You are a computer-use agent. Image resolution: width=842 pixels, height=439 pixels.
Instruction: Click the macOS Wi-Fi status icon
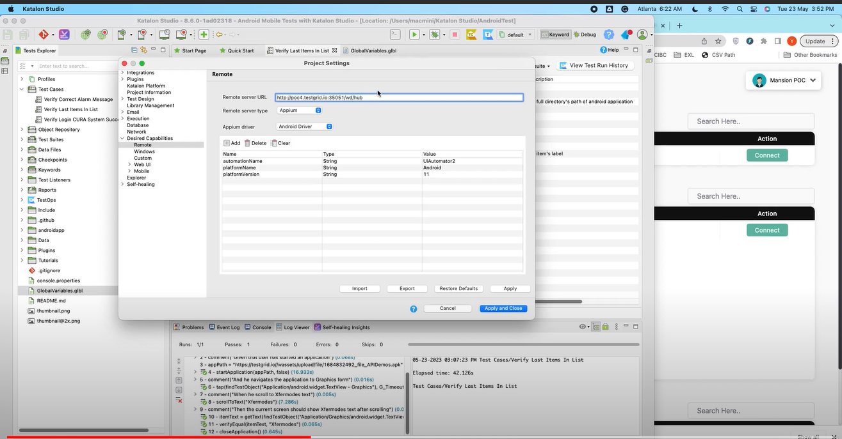725,10
